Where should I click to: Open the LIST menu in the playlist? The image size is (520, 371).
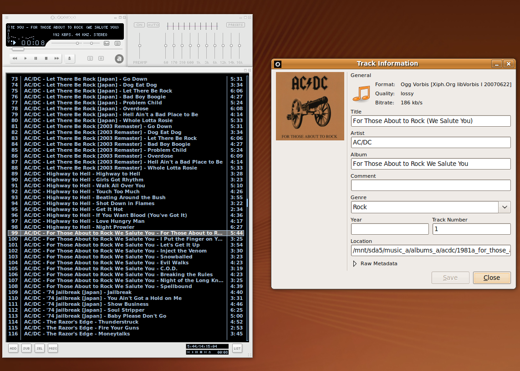[x=237, y=348]
